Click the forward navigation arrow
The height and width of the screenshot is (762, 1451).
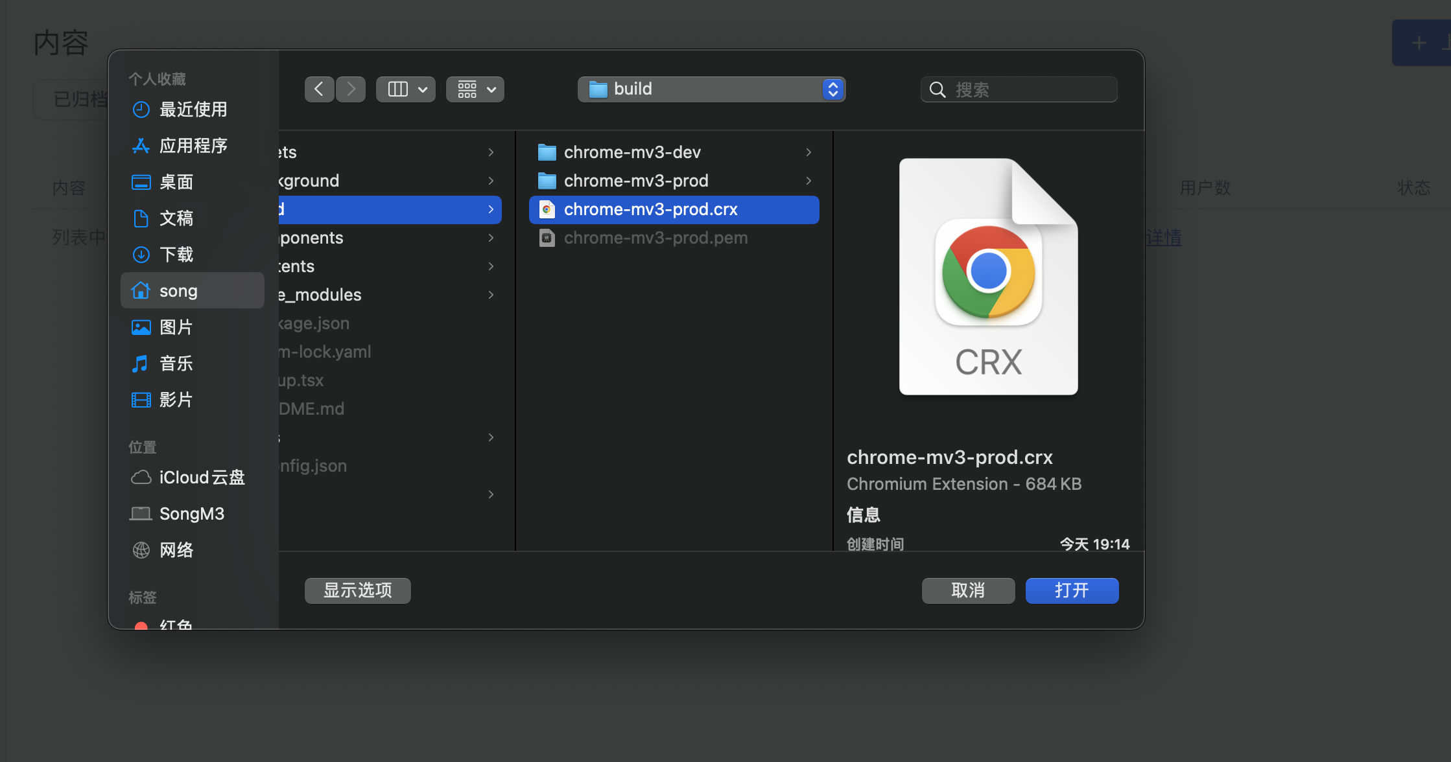click(351, 89)
